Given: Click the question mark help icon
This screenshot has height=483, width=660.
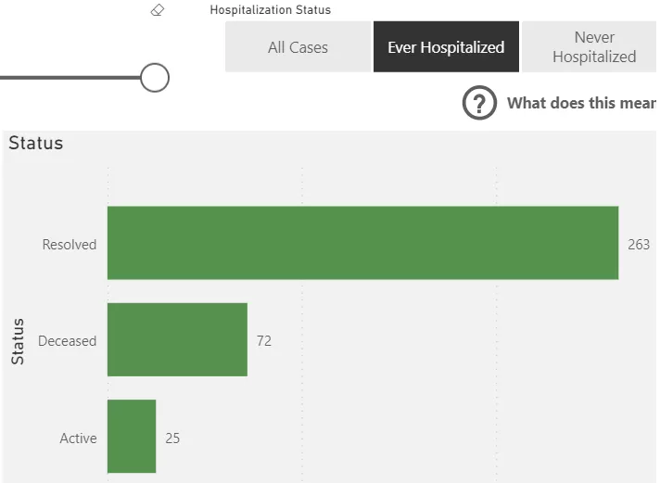Looking at the screenshot, I should pos(479,103).
